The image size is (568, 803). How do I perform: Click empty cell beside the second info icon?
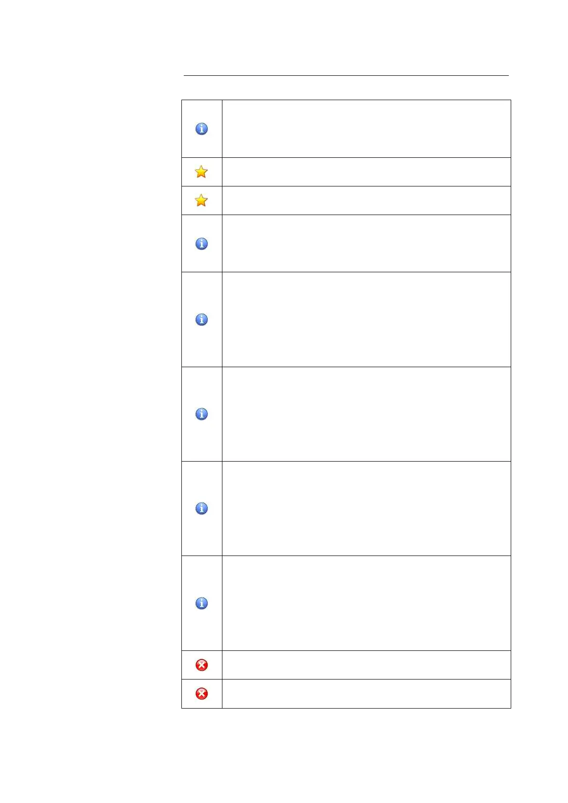coord(366,244)
